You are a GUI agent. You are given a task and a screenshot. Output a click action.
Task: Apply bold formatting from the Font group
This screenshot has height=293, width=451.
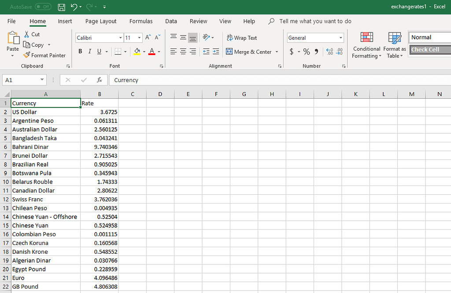(80, 51)
